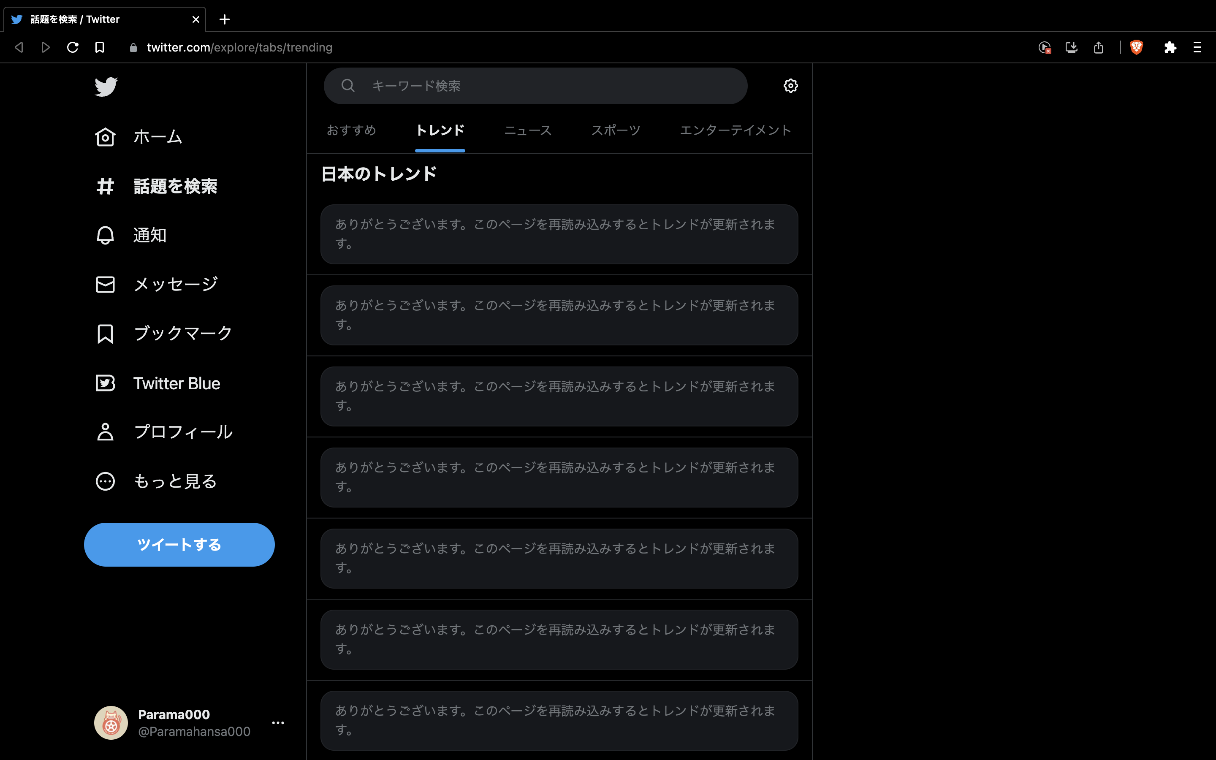This screenshot has height=760, width=1216.
Task: Click the もっと見る more options icon
Action: point(105,481)
